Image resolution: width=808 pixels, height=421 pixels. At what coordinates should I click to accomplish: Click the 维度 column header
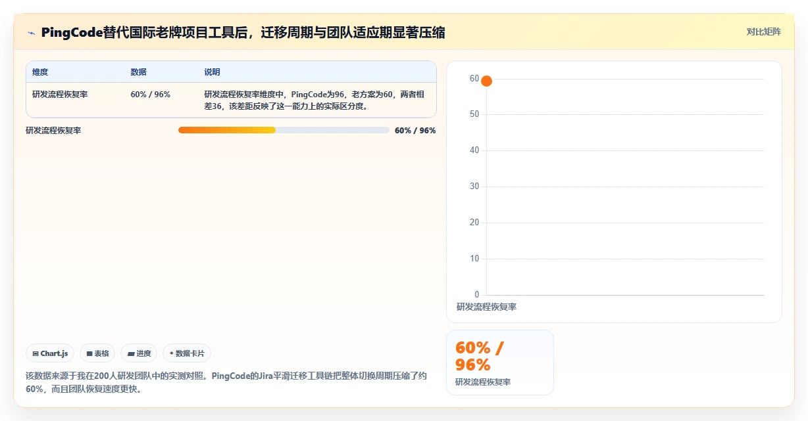point(40,72)
